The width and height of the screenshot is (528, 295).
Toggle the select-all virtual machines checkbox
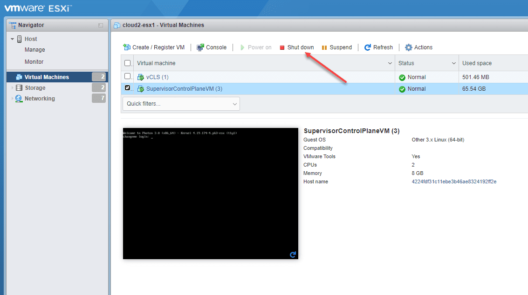pos(128,63)
